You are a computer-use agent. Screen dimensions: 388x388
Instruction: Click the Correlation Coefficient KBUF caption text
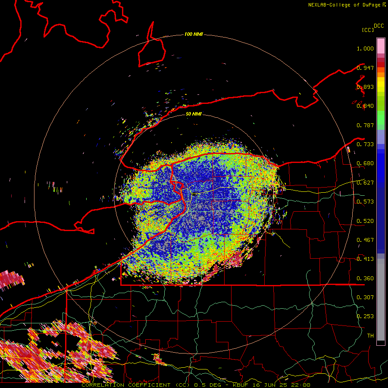196,385
